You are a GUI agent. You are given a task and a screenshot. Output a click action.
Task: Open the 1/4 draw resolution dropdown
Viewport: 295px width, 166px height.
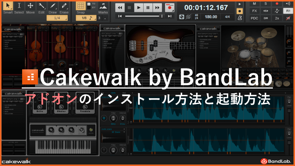click(x=57, y=18)
